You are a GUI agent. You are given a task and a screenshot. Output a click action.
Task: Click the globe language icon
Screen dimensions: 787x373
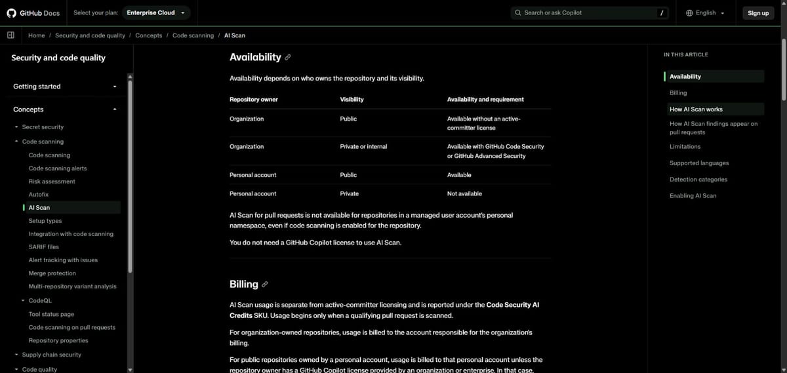pyautogui.click(x=689, y=12)
